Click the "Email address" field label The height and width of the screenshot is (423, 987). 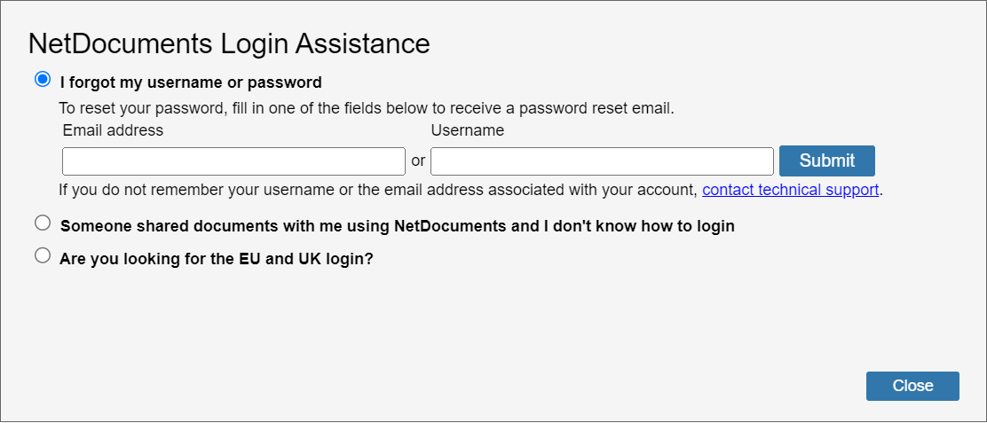click(113, 130)
